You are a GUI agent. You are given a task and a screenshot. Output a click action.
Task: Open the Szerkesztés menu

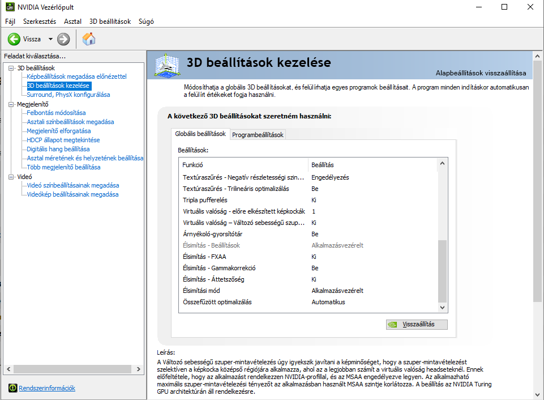(40, 22)
